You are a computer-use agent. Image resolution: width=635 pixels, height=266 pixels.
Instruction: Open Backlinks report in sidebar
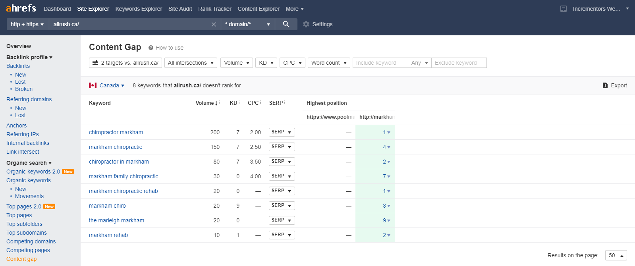tap(18, 66)
